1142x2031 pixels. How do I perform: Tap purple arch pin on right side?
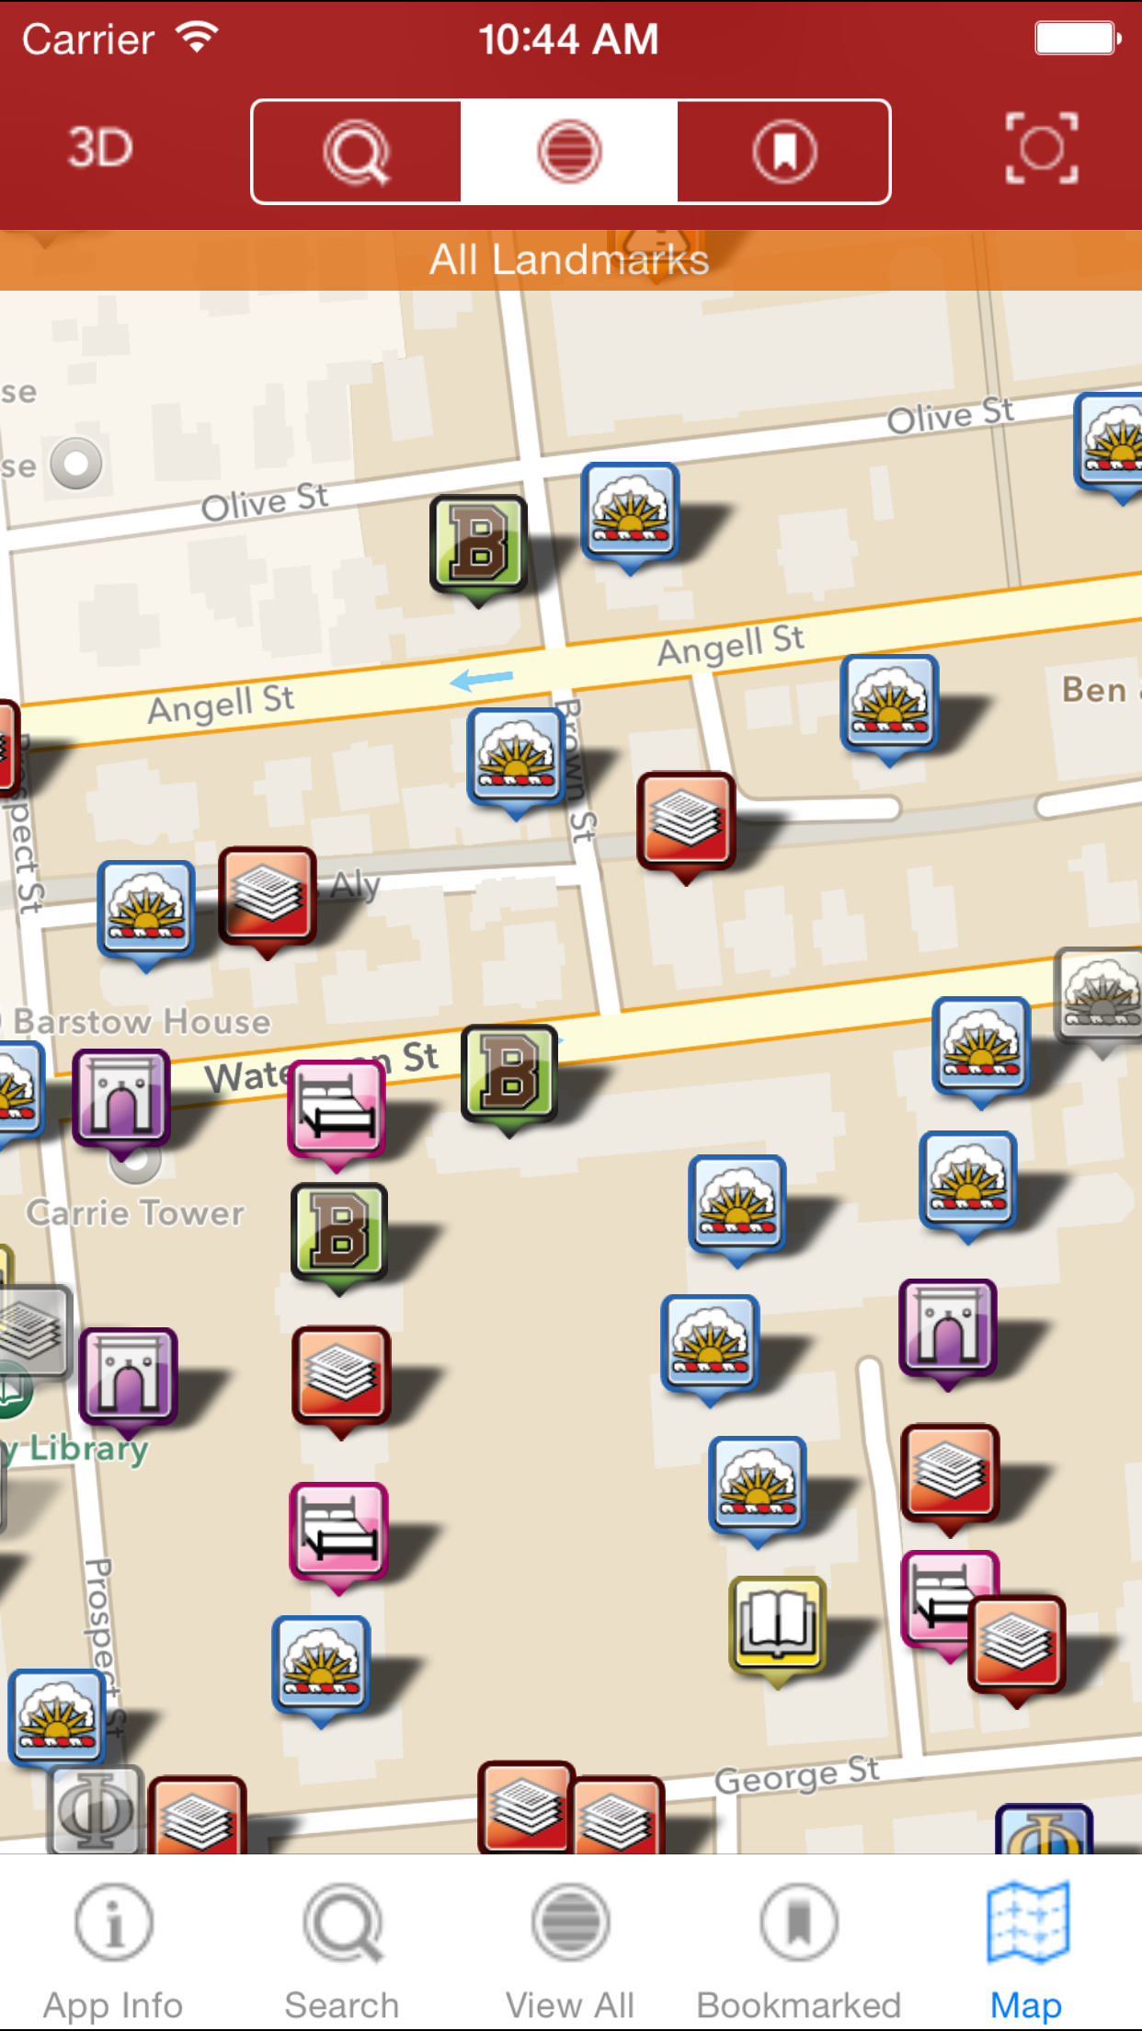tap(948, 1331)
